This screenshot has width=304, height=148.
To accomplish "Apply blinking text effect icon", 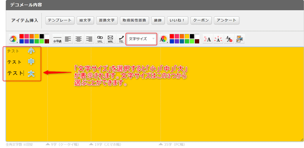I will [x=218, y=39].
